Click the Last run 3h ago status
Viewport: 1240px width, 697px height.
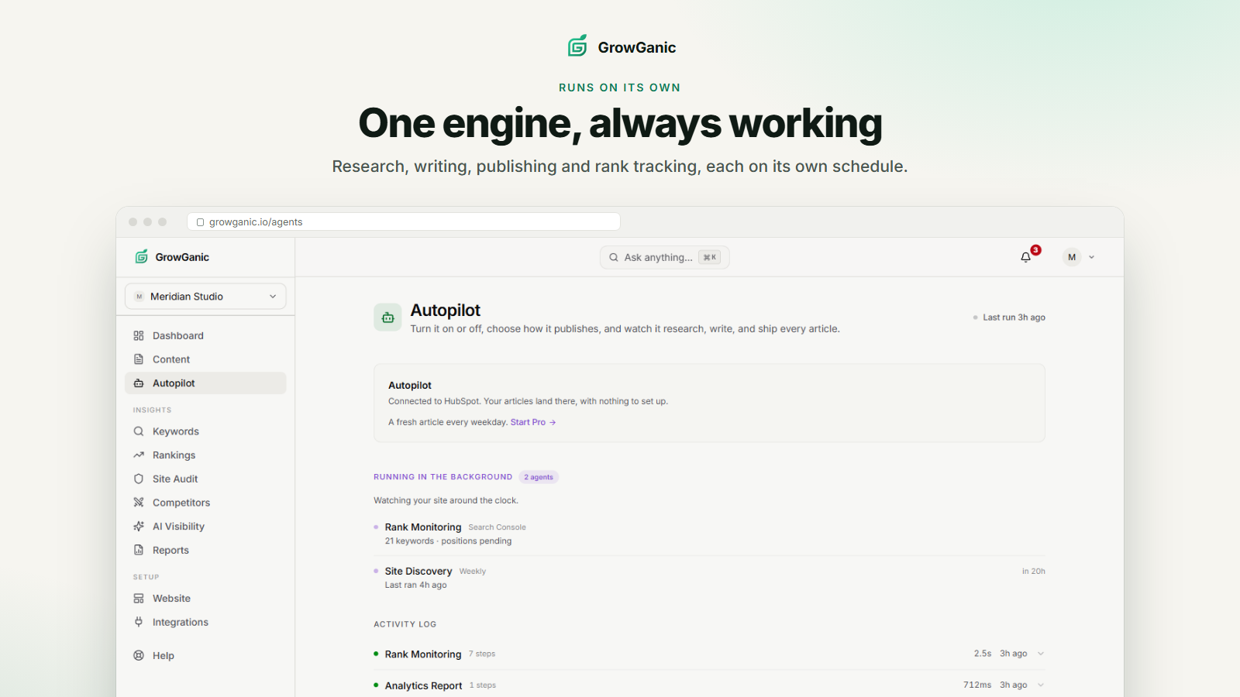pyautogui.click(x=1009, y=318)
